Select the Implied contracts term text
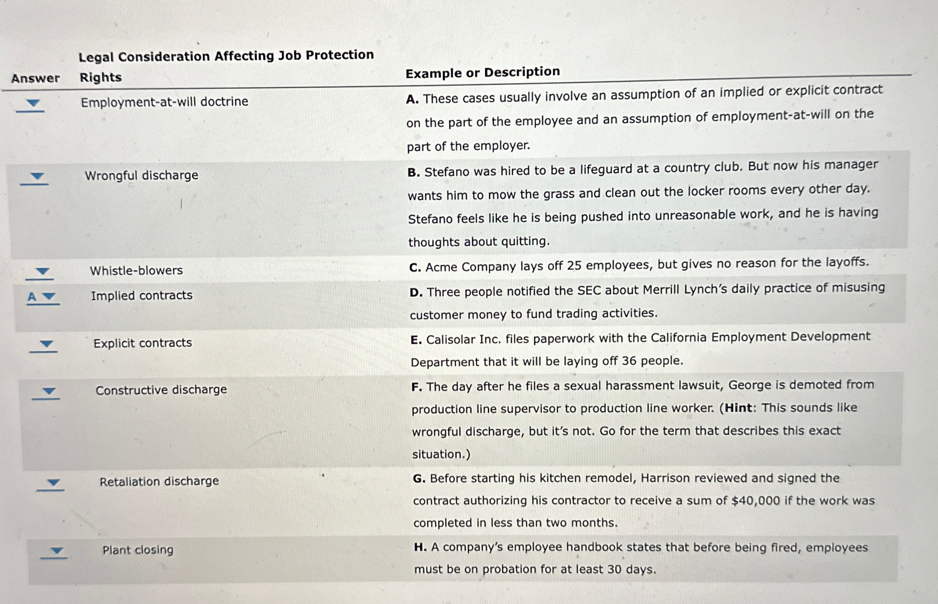 (141, 296)
